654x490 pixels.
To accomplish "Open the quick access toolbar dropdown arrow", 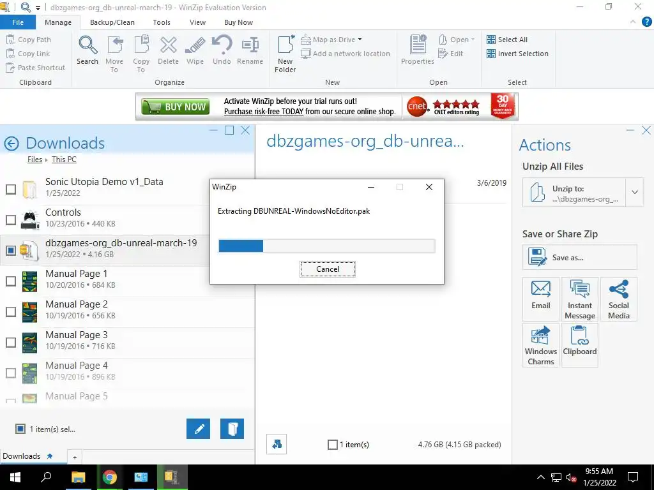I will tap(38, 8).
